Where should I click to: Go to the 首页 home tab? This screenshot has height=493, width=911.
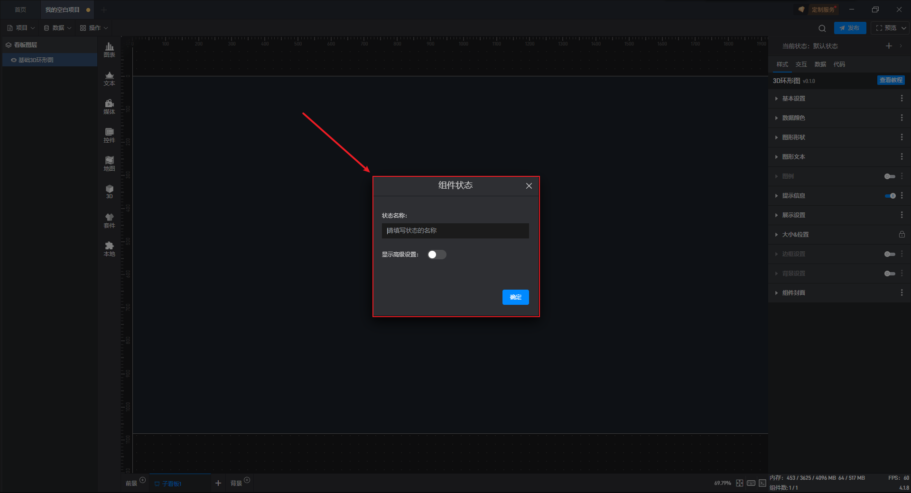pos(20,9)
